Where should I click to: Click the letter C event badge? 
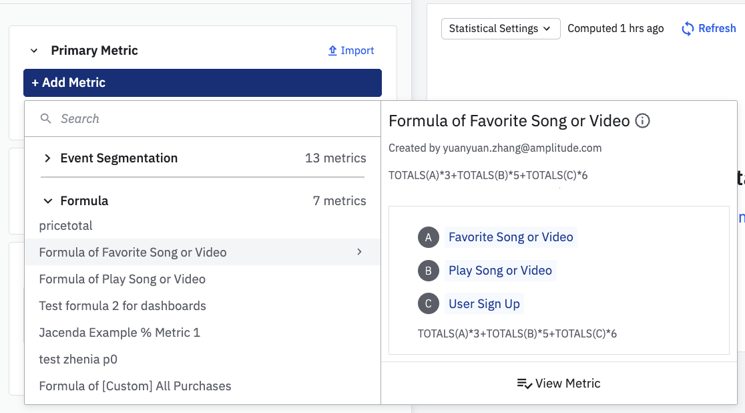429,304
